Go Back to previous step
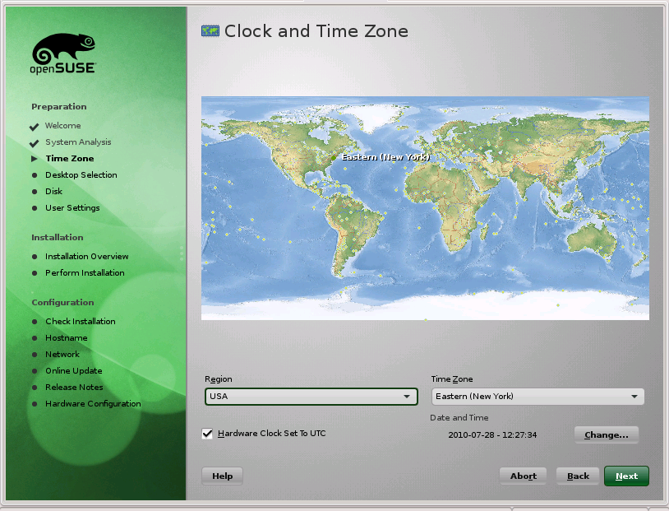 (578, 476)
